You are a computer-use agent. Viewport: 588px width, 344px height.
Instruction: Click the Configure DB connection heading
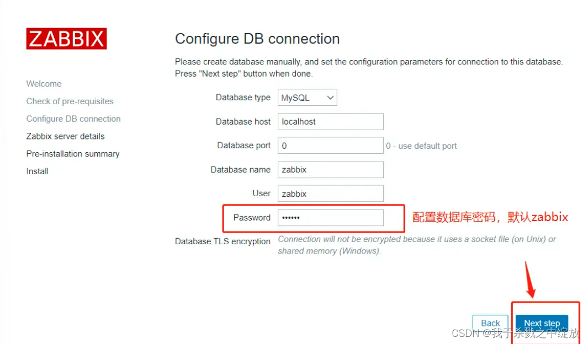[x=257, y=39]
